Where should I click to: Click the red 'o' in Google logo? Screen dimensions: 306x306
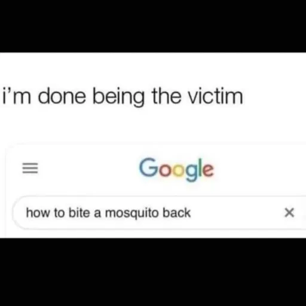(166, 170)
